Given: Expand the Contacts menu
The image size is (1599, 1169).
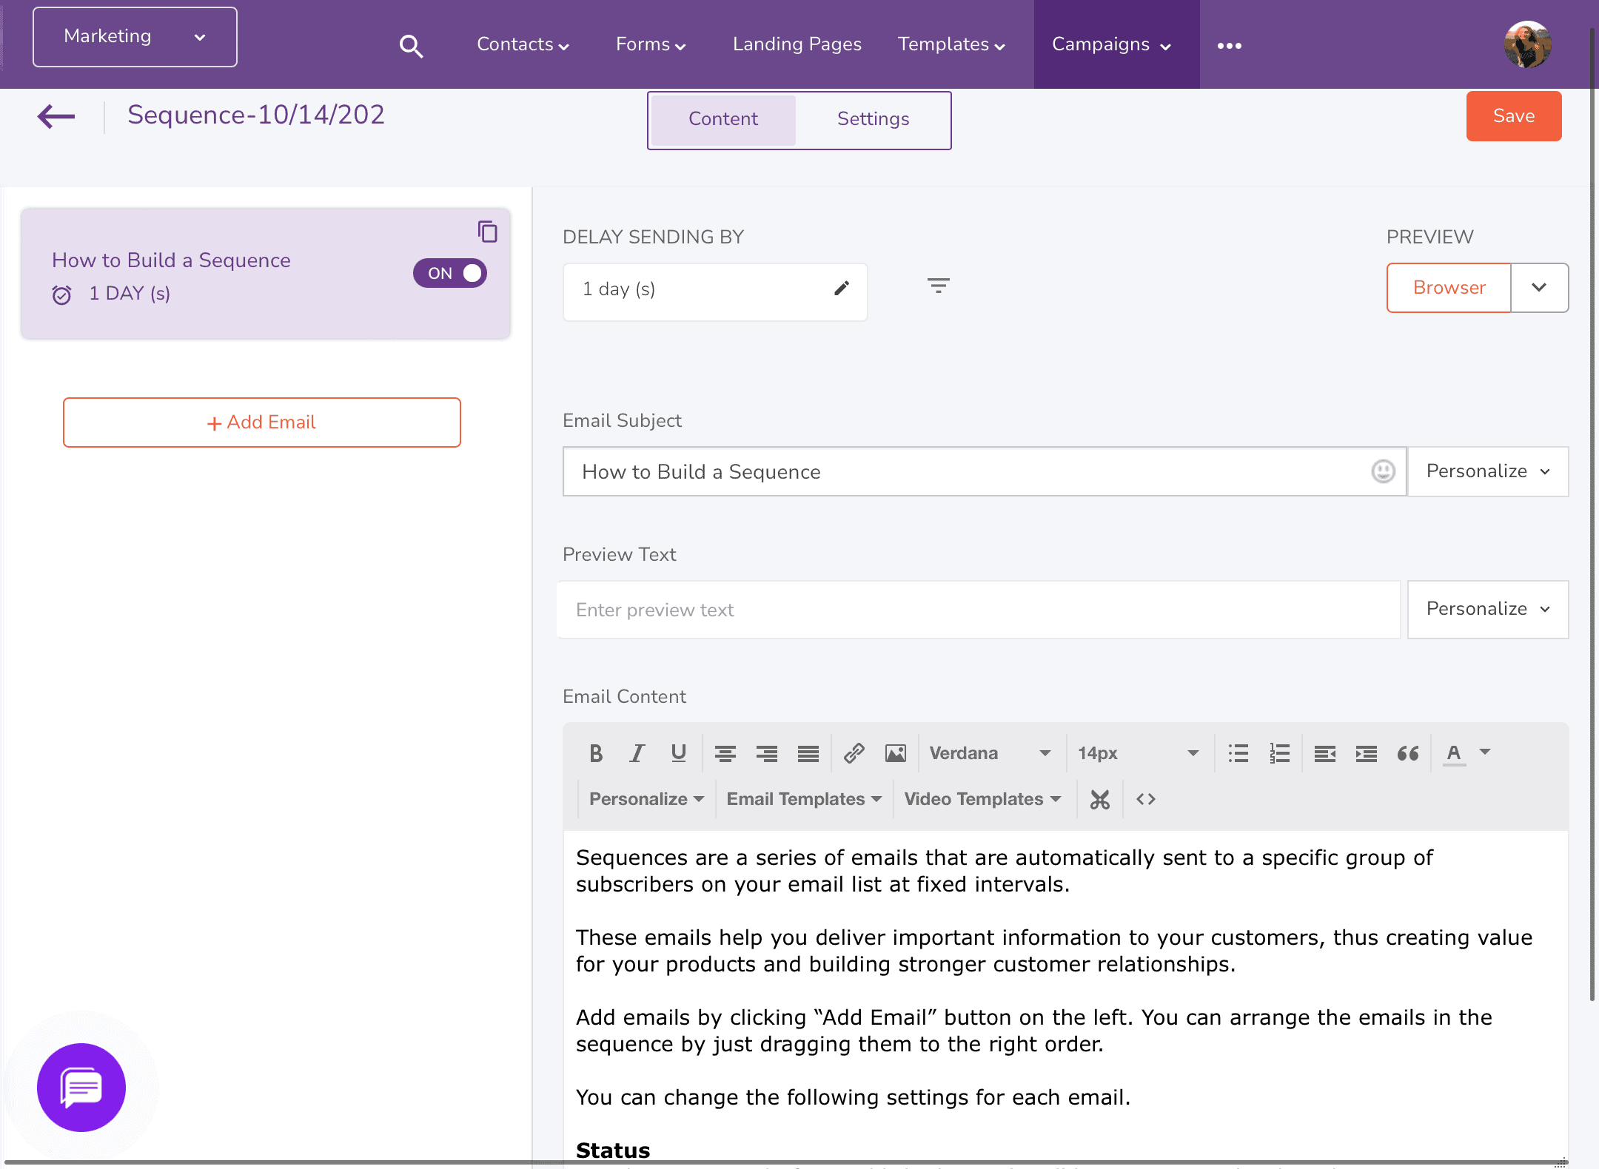Looking at the screenshot, I should (523, 44).
